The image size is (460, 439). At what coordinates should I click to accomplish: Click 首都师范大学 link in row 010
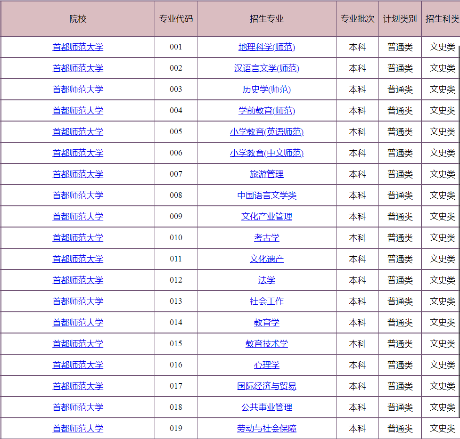[x=78, y=237]
